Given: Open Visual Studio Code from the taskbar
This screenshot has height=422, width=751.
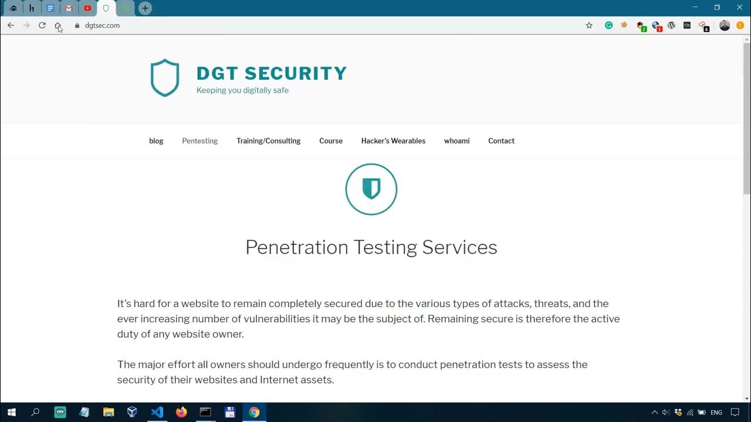Looking at the screenshot, I should [157, 412].
